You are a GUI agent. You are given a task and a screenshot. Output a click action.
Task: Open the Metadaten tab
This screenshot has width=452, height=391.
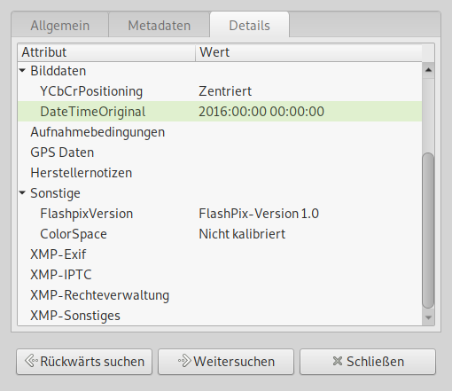[160, 26]
